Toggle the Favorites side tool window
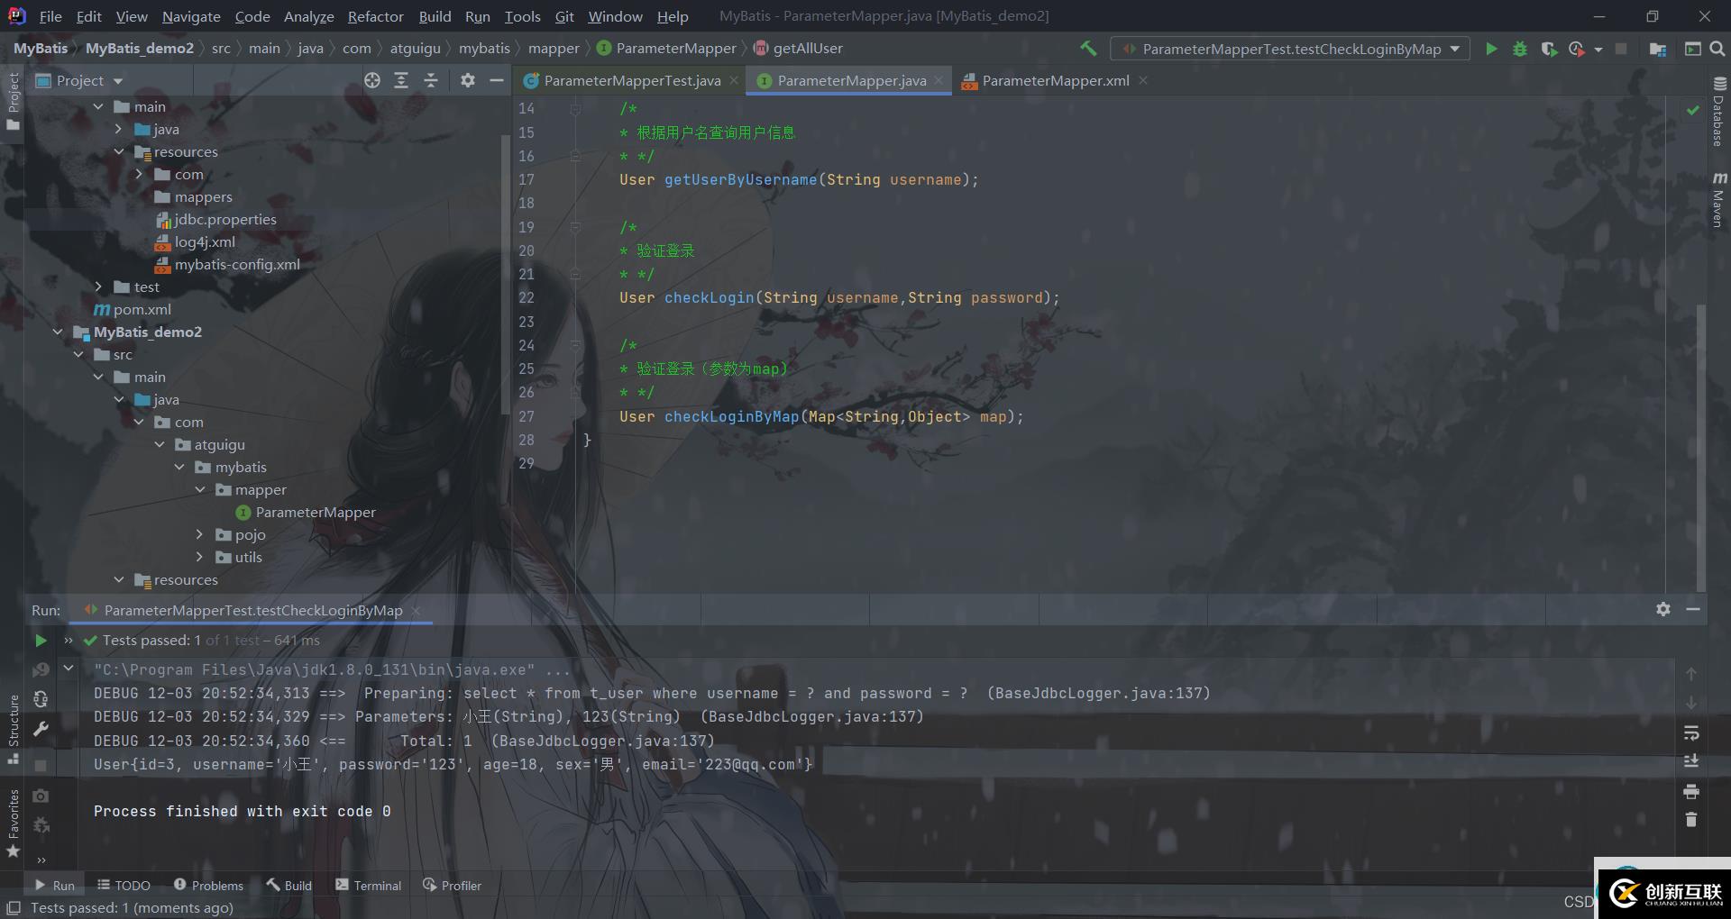This screenshot has height=919, width=1731. tap(13, 823)
